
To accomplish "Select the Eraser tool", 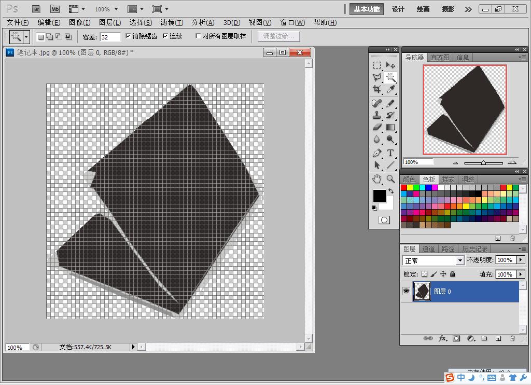I will click(377, 128).
